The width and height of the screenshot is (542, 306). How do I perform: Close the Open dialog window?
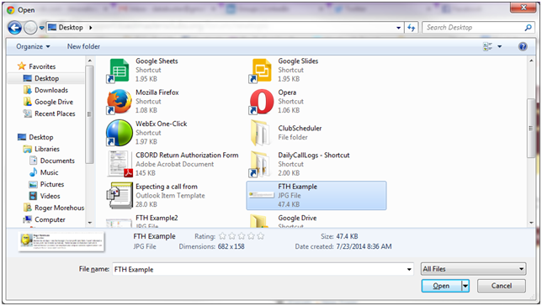point(523,8)
